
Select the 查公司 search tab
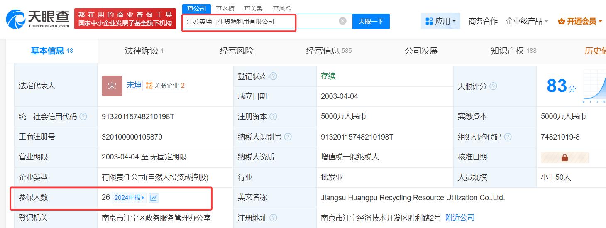coord(196,8)
